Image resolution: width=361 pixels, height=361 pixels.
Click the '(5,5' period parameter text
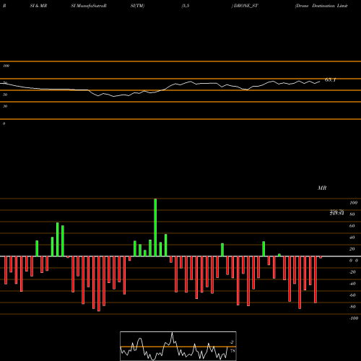[186, 6]
